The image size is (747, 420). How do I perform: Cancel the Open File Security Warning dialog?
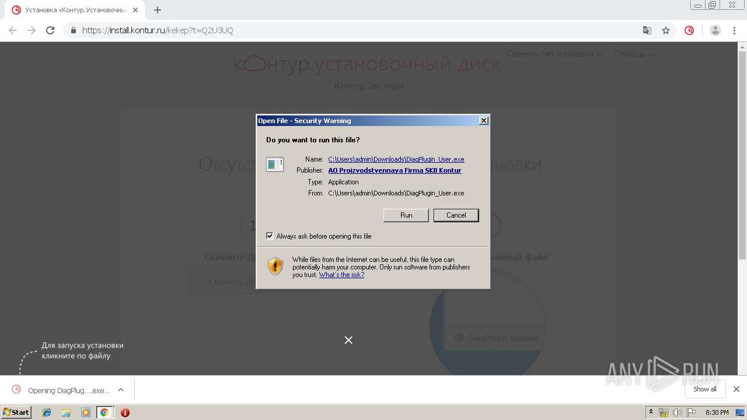[456, 215]
